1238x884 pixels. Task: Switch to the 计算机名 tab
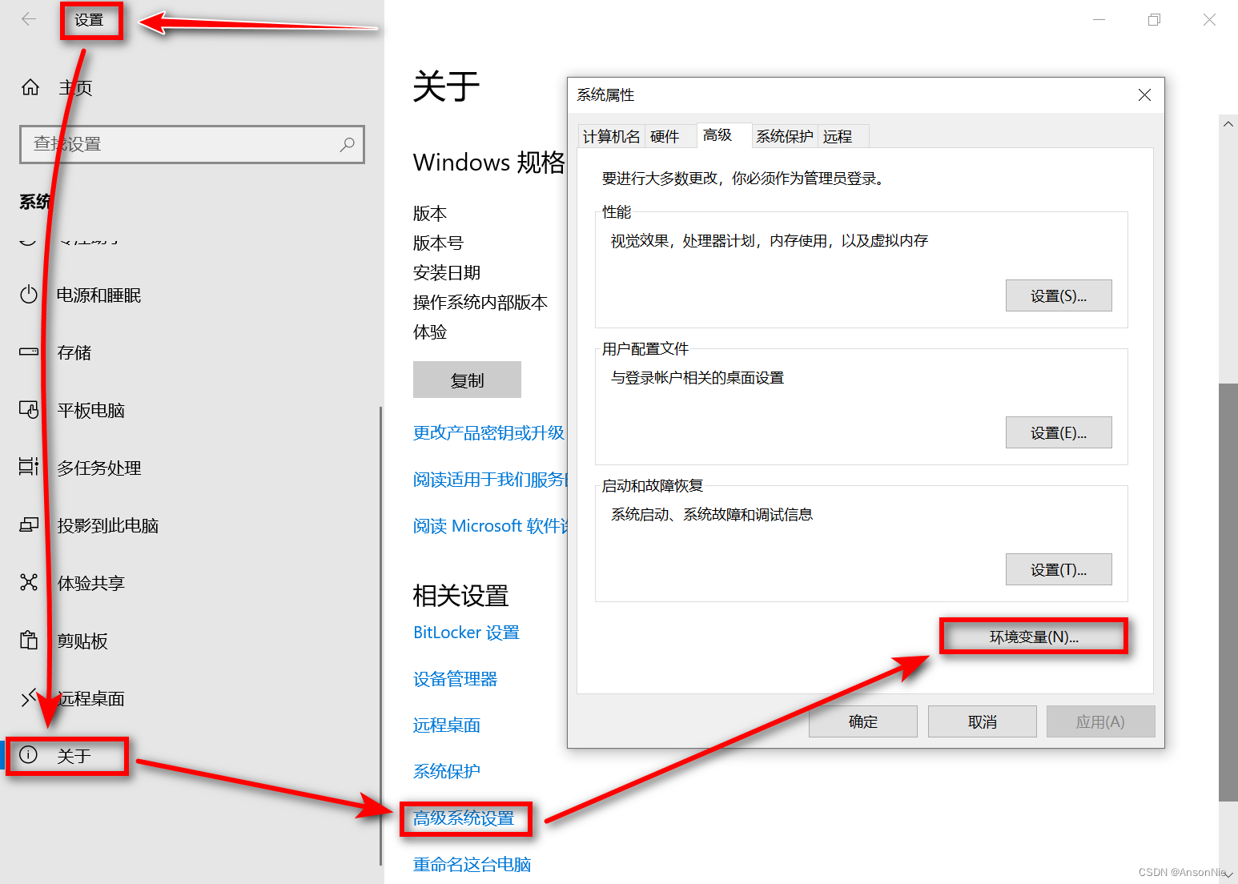[x=611, y=137]
